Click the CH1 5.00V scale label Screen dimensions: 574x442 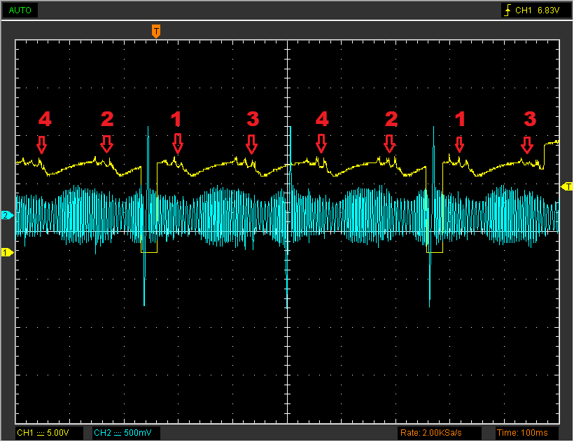pos(49,432)
